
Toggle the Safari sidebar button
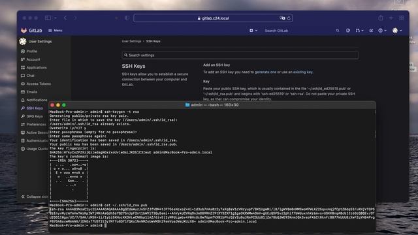click(x=48, y=18)
